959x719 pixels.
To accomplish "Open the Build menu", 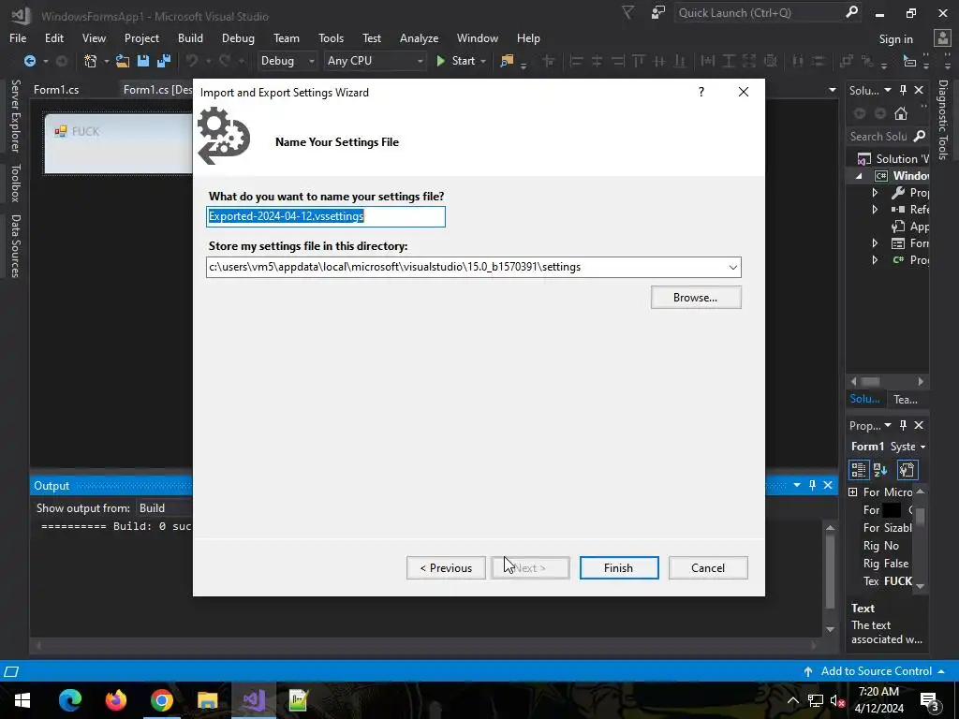I will [190, 37].
